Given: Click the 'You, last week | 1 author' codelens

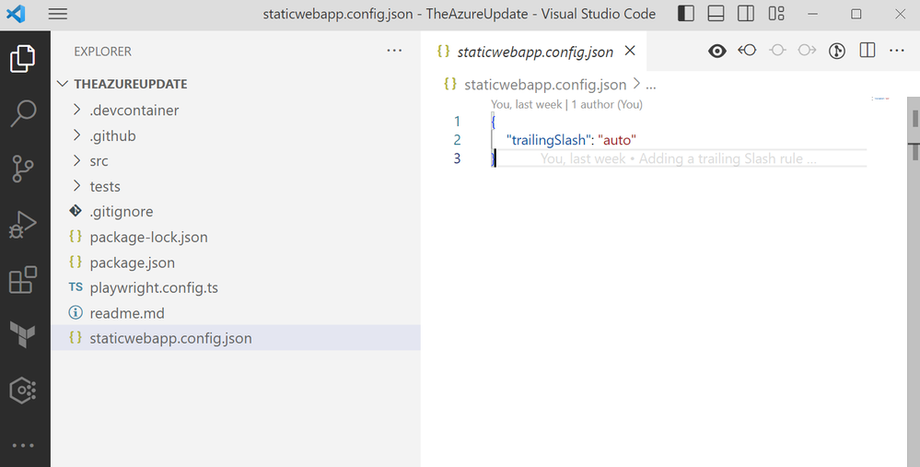Looking at the screenshot, I should click(566, 104).
